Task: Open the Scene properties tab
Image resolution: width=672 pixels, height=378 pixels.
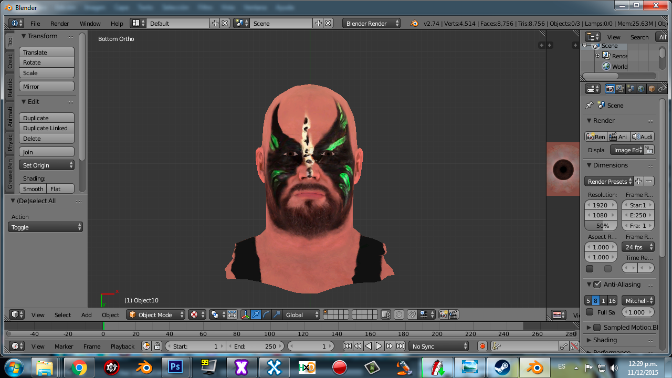Action: pyautogui.click(x=631, y=89)
